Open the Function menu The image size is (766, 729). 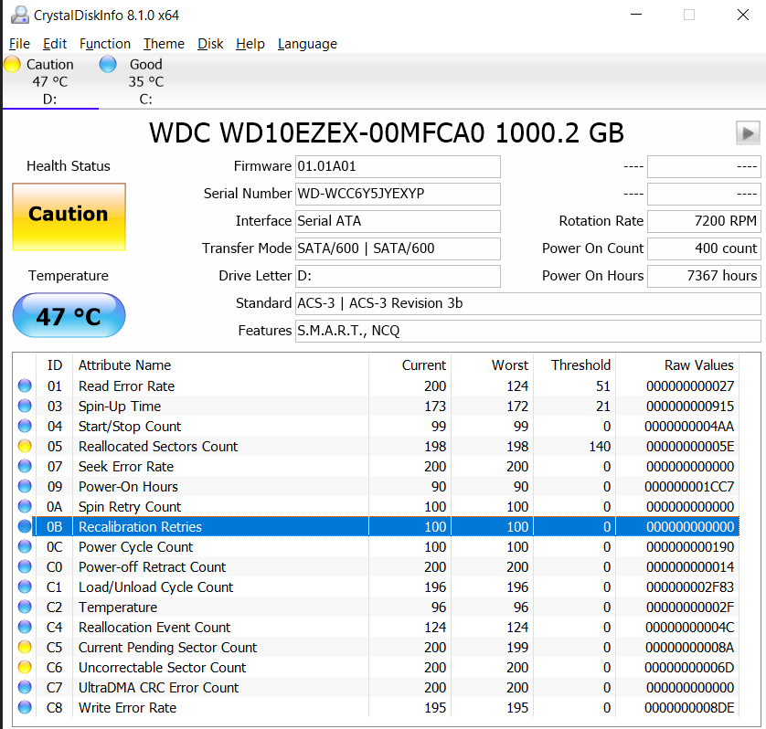(104, 44)
